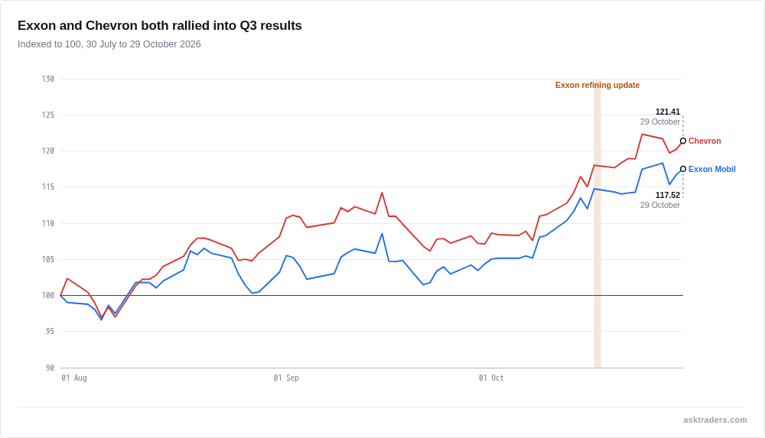The width and height of the screenshot is (765, 438).
Task: Click the 117.52 value callout
Action: (667, 195)
